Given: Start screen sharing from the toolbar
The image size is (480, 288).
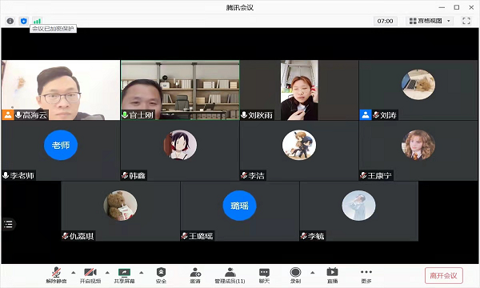Looking at the screenshot, I should [x=124, y=275].
